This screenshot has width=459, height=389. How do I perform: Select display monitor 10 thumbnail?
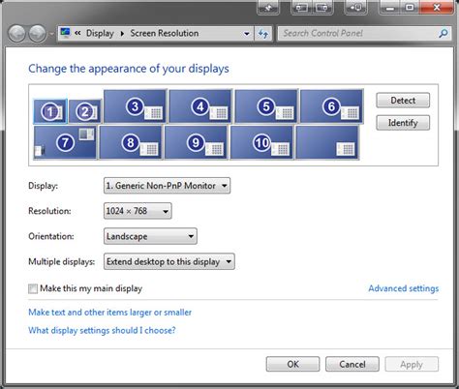click(x=261, y=142)
